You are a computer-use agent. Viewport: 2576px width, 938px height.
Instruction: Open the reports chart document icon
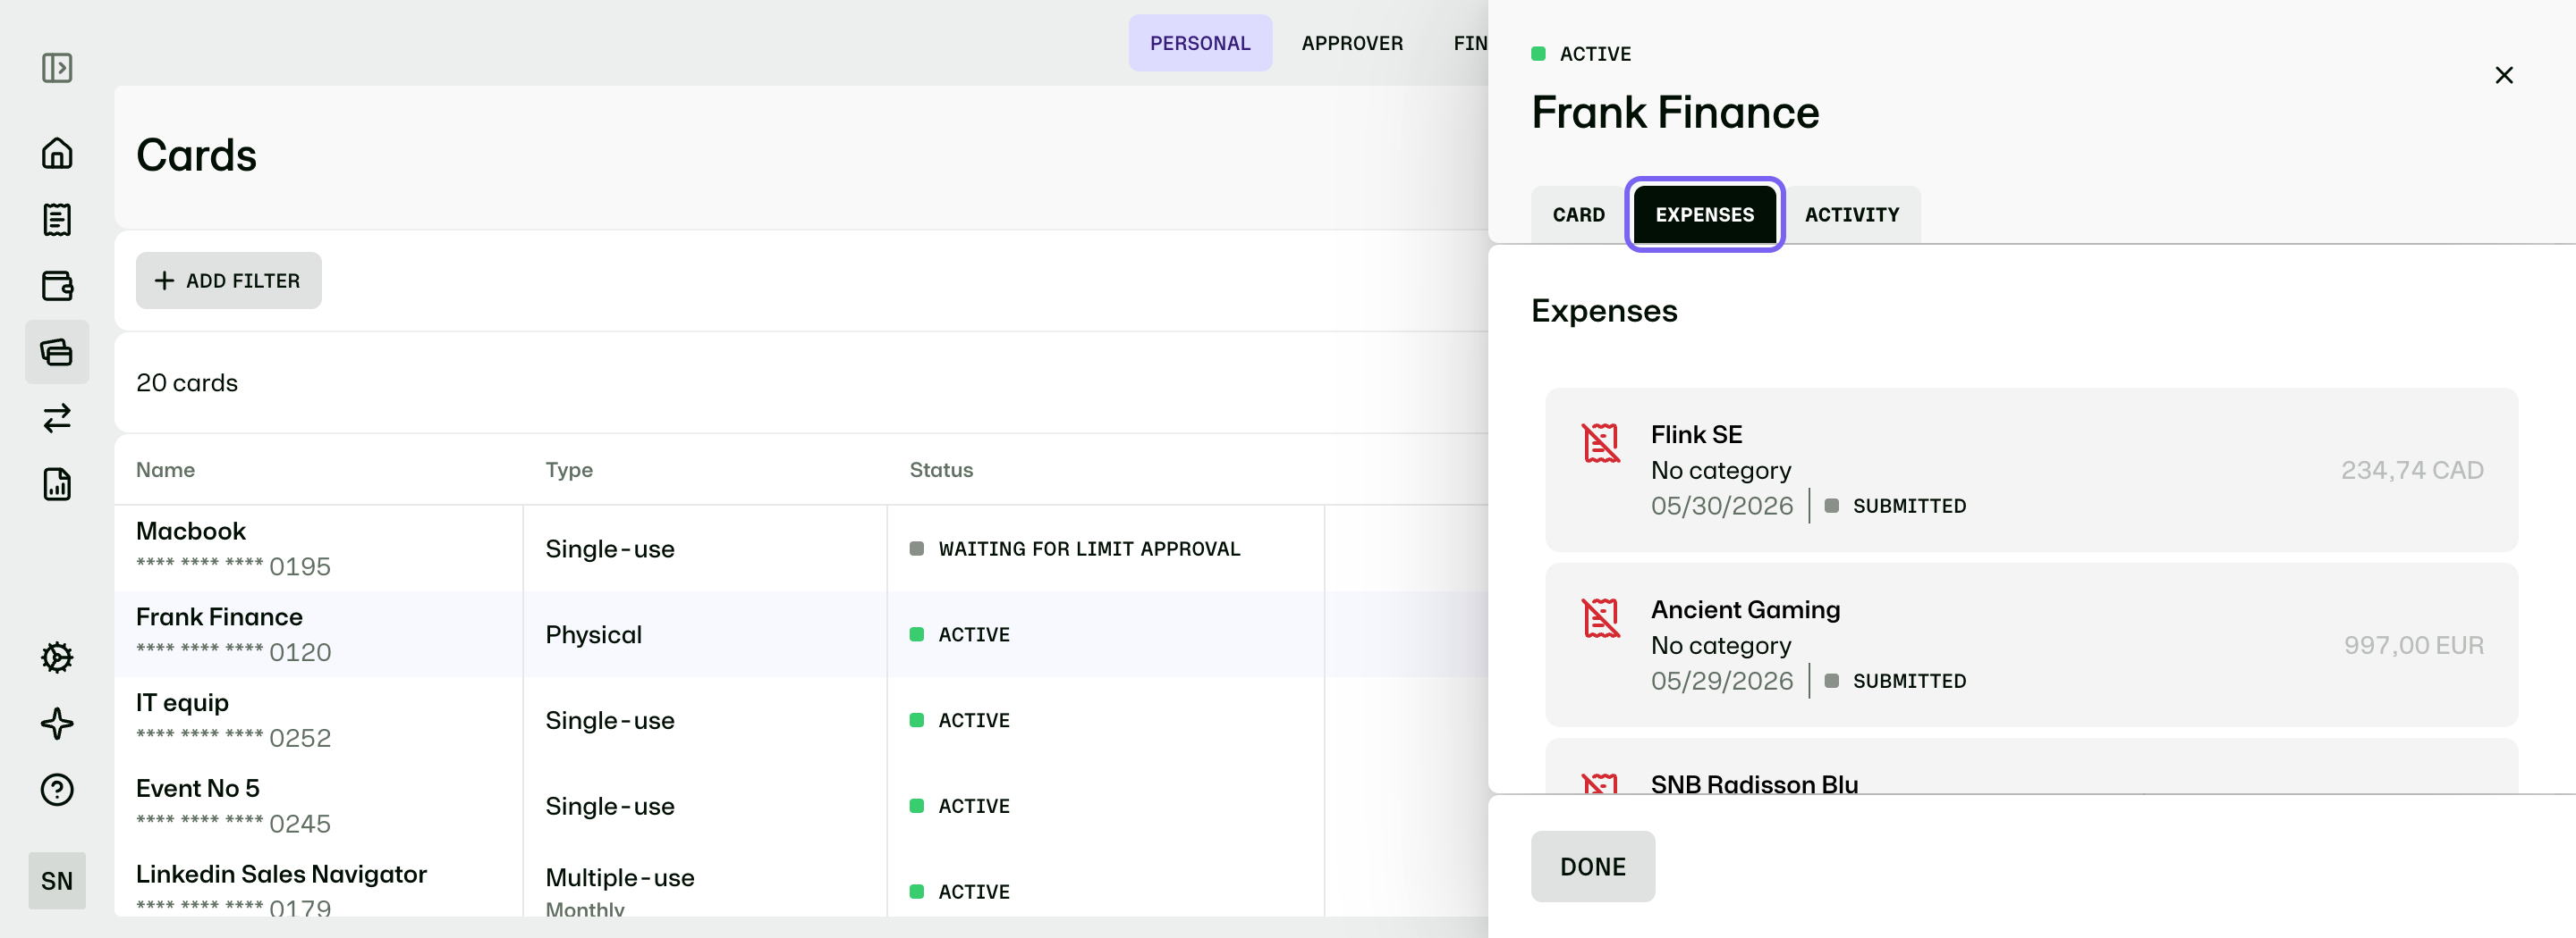tap(57, 484)
